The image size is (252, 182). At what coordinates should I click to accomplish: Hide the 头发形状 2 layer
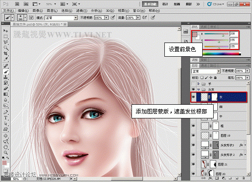(194, 155)
